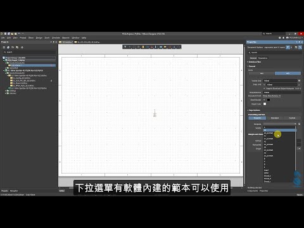
Task: Select the Standard formatting mode button
Action: tap(275, 118)
